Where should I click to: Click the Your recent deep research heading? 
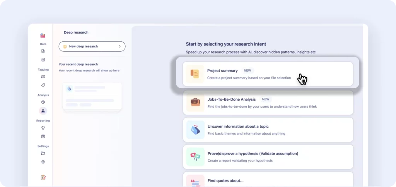tap(78, 64)
